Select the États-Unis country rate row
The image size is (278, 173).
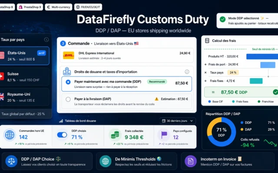24,56
